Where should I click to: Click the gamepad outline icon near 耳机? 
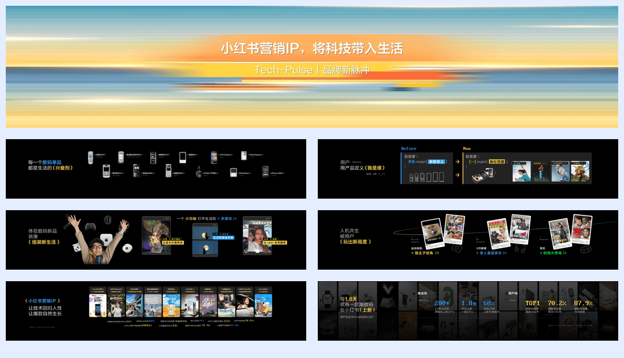(586, 249)
